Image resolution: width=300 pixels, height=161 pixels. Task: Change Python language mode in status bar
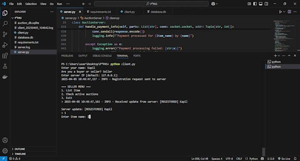(254, 159)
